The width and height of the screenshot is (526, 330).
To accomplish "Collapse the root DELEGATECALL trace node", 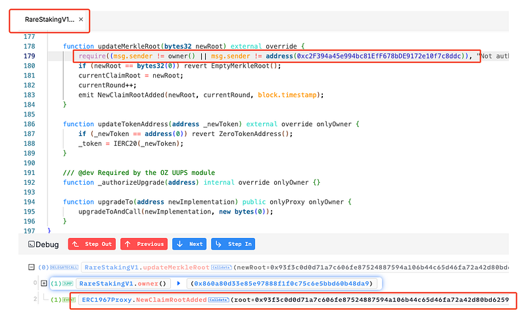I will [31, 268].
